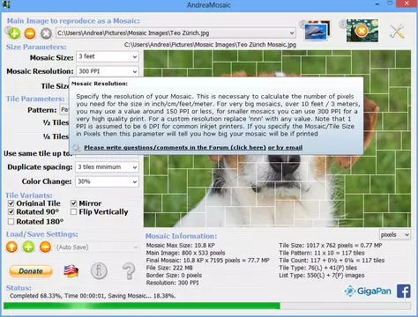Click the orange remove main image icon

(30, 33)
